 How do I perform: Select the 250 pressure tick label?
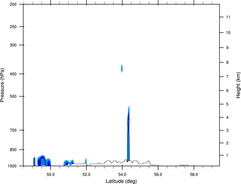(13, 27)
